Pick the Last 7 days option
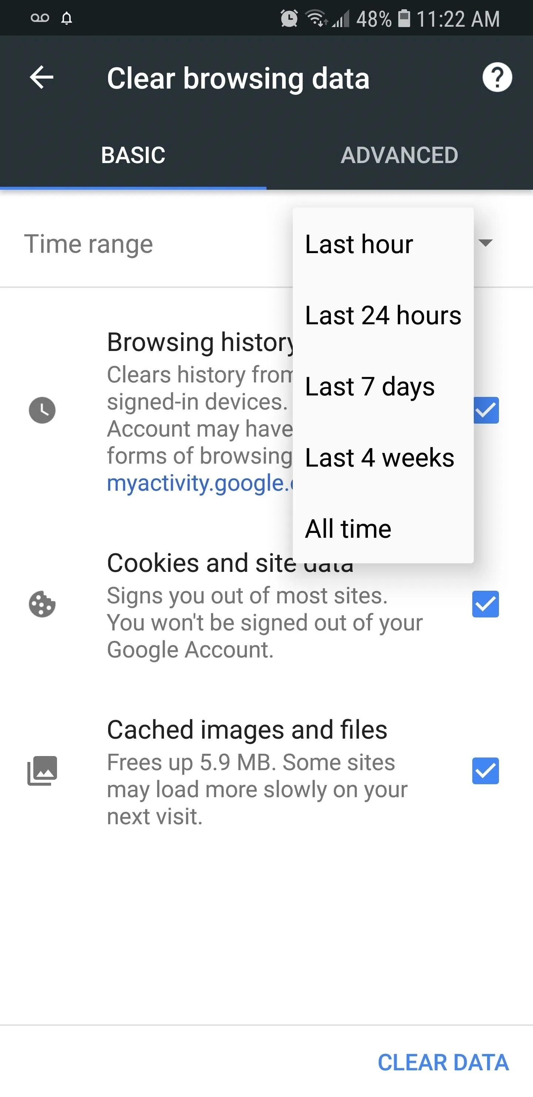The height and width of the screenshot is (1097, 533). coord(383,386)
